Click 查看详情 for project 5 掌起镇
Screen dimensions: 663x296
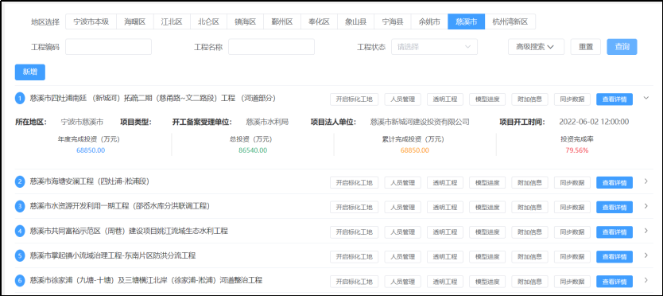tap(615, 257)
